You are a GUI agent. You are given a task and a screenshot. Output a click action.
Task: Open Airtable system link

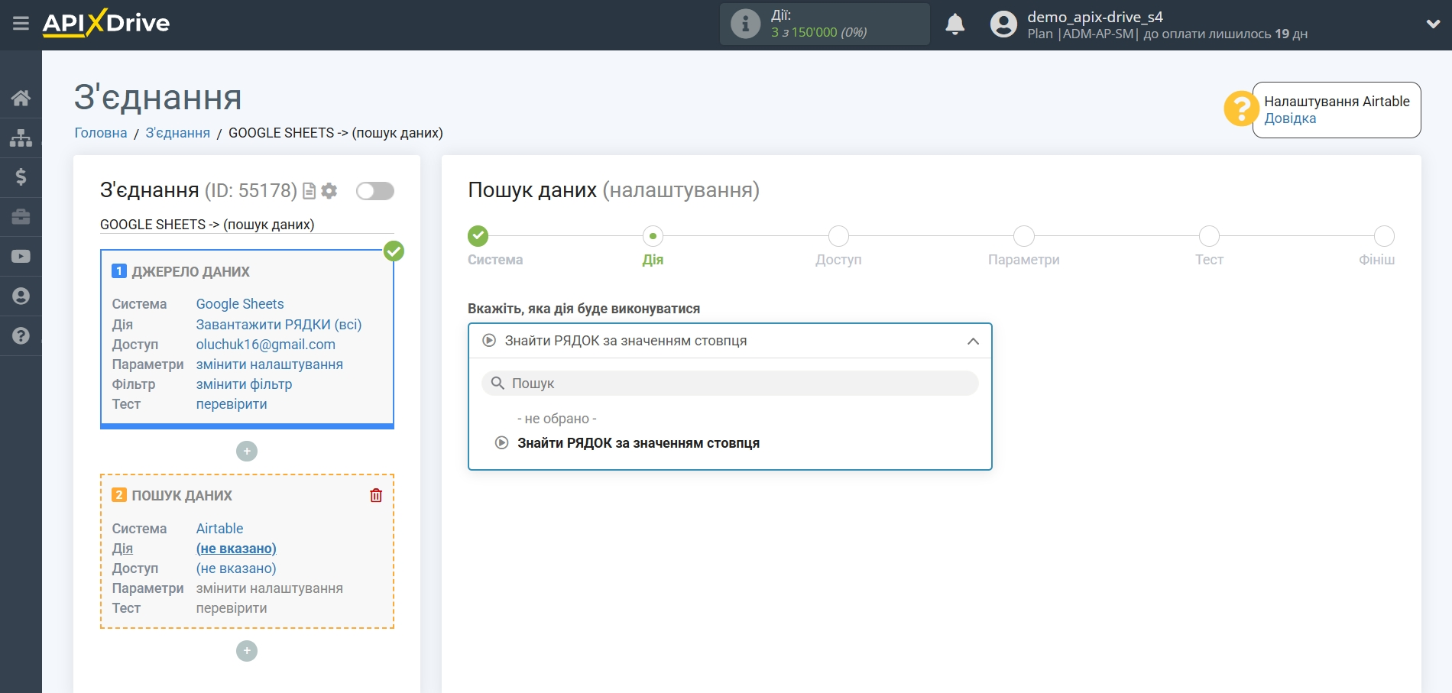(x=220, y=529)
